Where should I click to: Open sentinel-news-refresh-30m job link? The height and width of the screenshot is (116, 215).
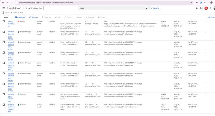pyautogui.click(x=11, y=98)
